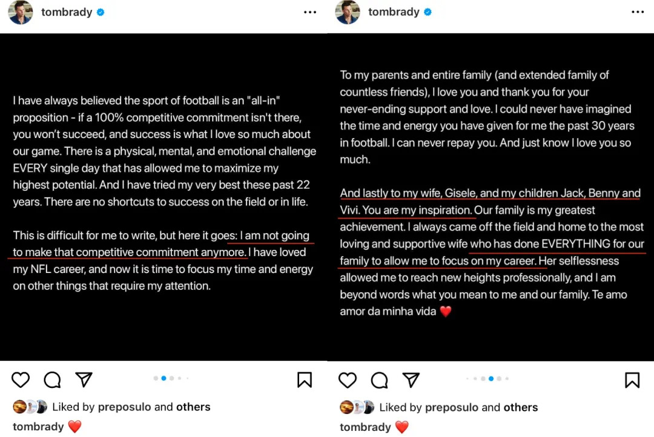Open the three-dot menu on left post
Image resolution: width=654 pixels, height=437 pixels.
(310, 12)
